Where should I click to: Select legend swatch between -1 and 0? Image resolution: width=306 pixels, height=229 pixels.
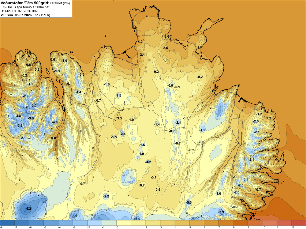pos(109,223)
